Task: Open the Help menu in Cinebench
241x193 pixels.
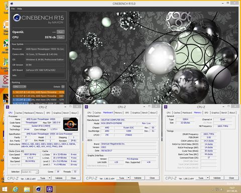Action: click(x=20, y=9)
